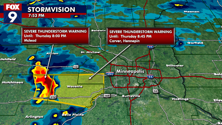Click the 7:53 PM timestamp
Image resolution: width=222 pixels, height=125 pixels.
[37, 16]
